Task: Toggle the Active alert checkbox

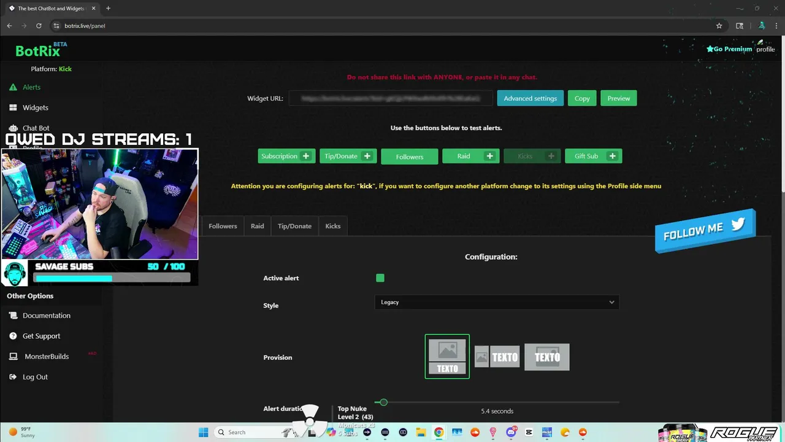Action: (380, 278)
